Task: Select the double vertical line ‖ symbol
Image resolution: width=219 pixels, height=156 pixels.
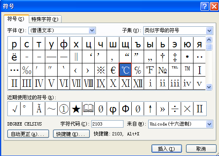Action: tap(76, 57)
